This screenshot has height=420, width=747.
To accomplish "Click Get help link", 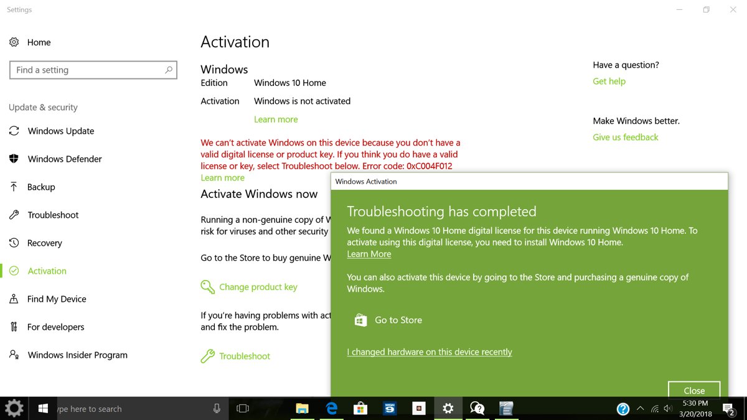I will 609,81.
